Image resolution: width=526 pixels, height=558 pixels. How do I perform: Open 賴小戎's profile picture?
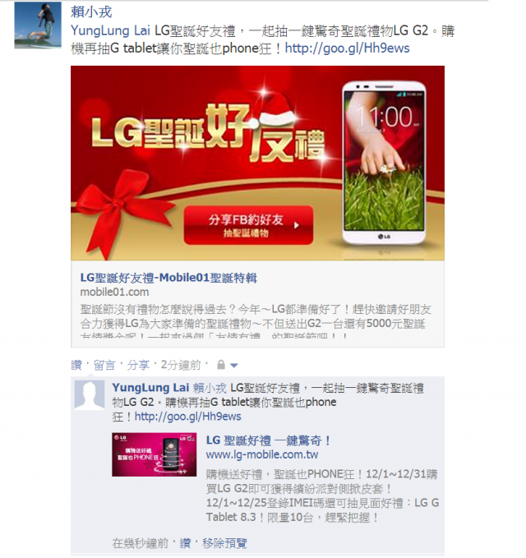[38, 25]
